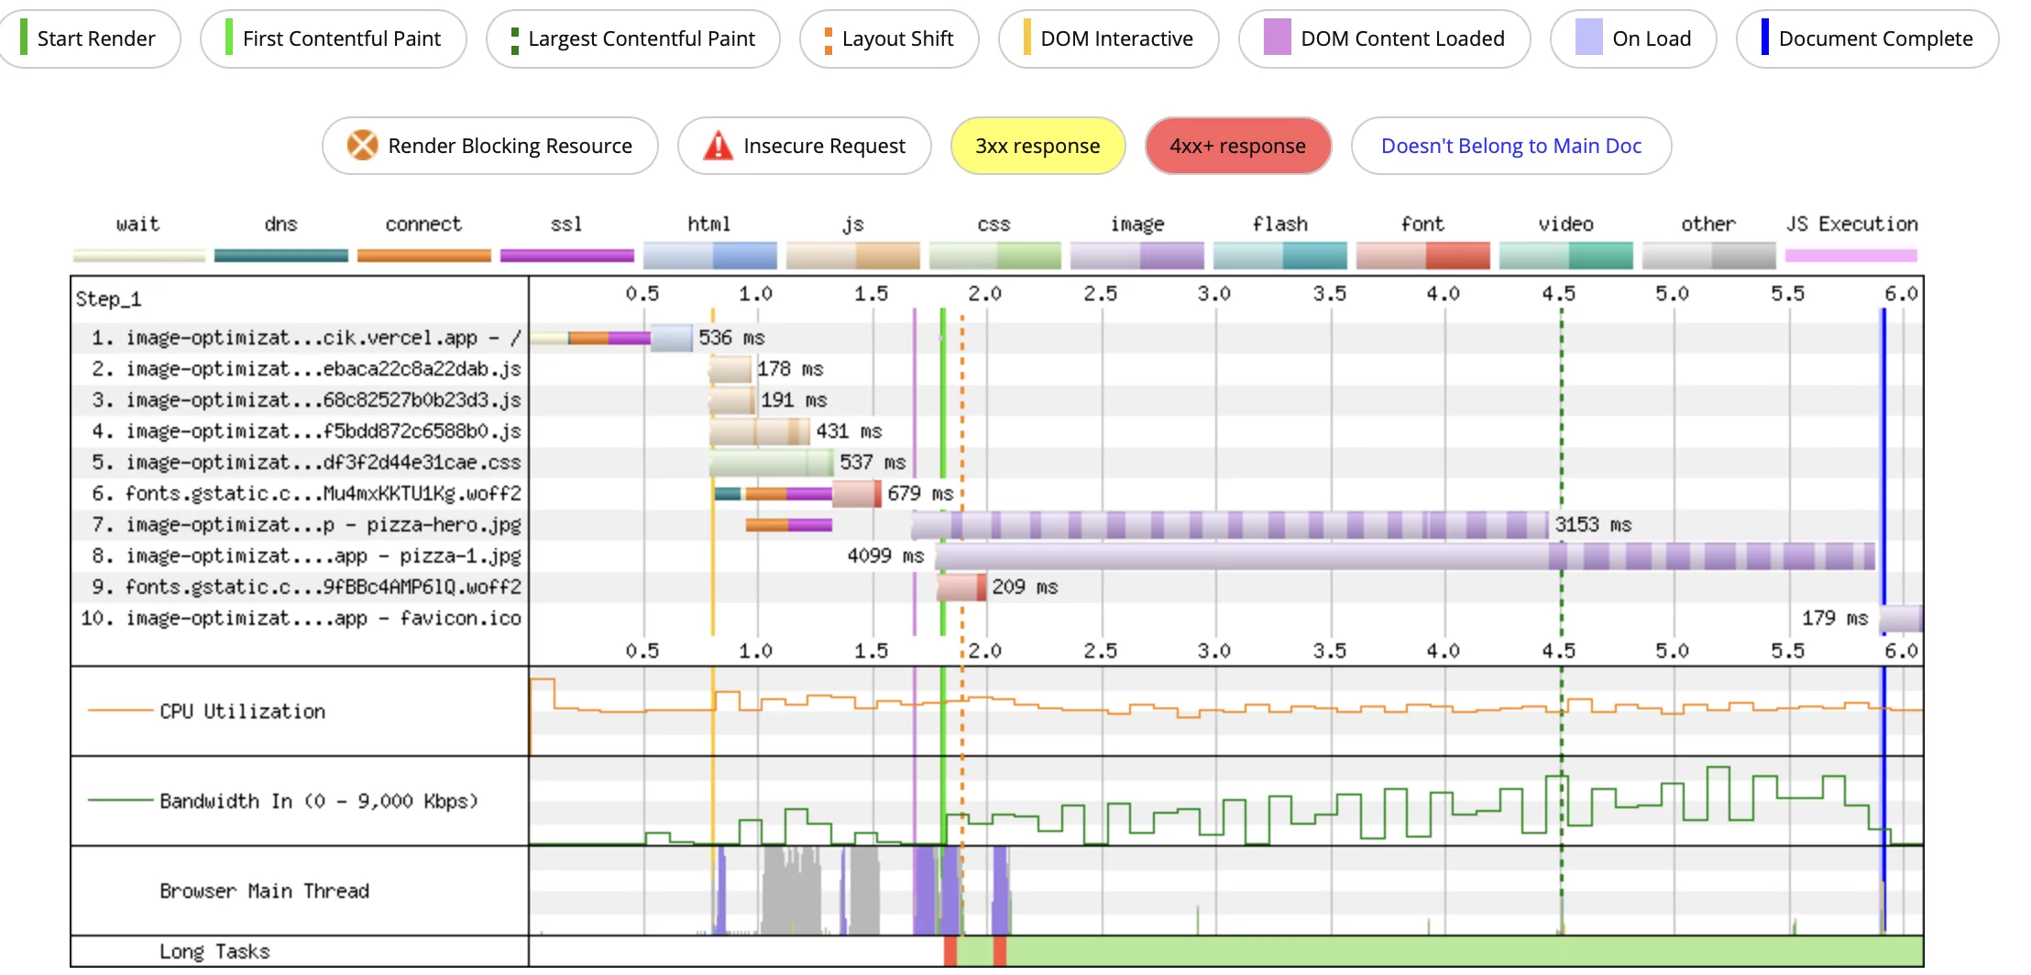Click the Render Blocking Resource orange icon
Image resolution: width=2031 pixels, height=975 pixels.
[364, 146]
